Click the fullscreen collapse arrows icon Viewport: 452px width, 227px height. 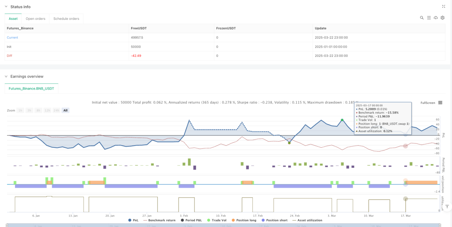coord(443,6)
